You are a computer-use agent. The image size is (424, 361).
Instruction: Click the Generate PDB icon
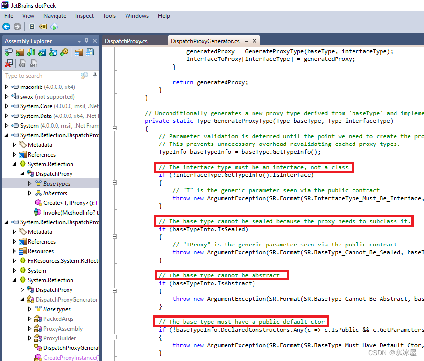point(34,64)
